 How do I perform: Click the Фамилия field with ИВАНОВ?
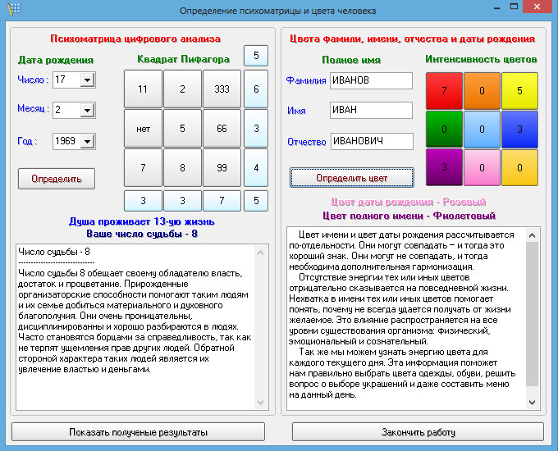point(371,80)
